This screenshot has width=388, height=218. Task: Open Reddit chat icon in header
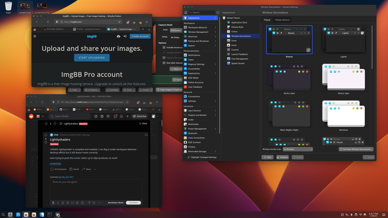point(108,116)
